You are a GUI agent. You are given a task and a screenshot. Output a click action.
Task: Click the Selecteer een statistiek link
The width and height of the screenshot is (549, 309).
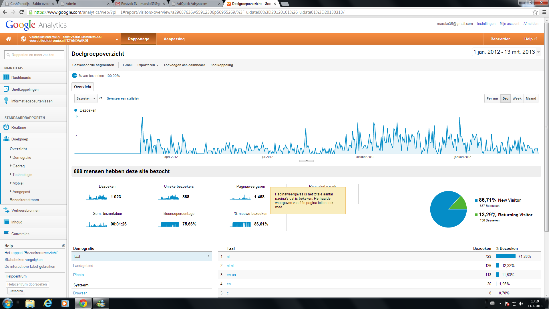(123, 98)
